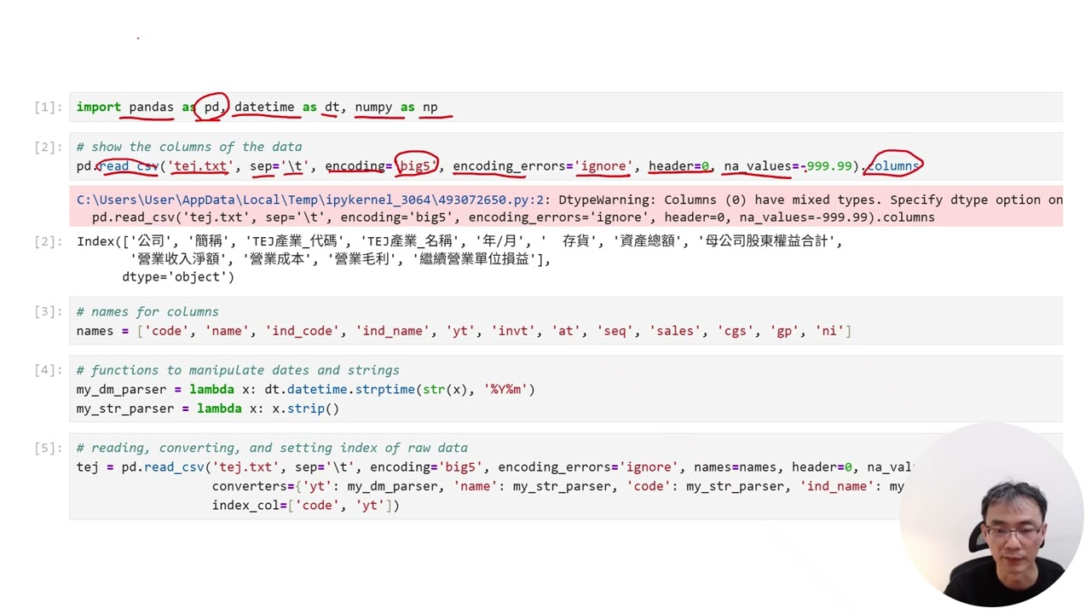Viewport: 1091px width, 614px height.
Task: Click 'header=0' in cell 2
Action: click(678, 165)
